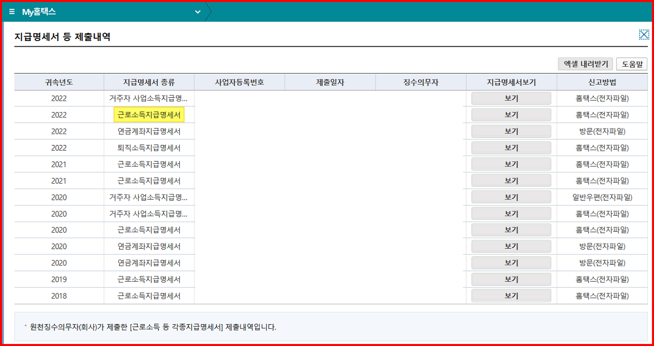Click 홈택스(전자파일) in the 2019 row
654x346 pixels.
[x=602, y=279]
